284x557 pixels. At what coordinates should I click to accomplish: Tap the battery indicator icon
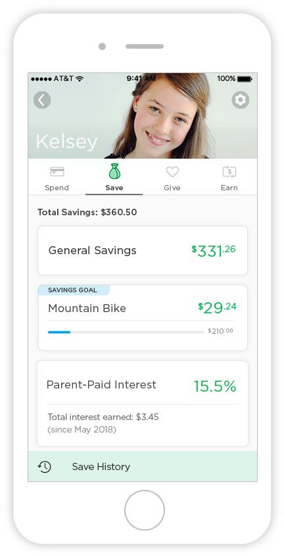coord(245,78)
